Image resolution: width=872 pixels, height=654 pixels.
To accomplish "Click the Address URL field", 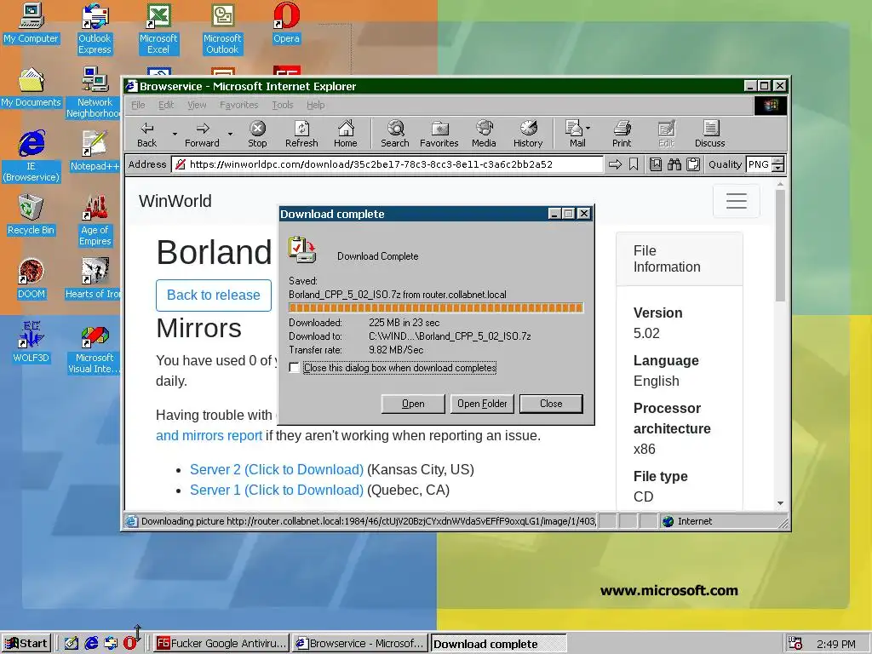I will pyautogui.click(x=387, y=164).
